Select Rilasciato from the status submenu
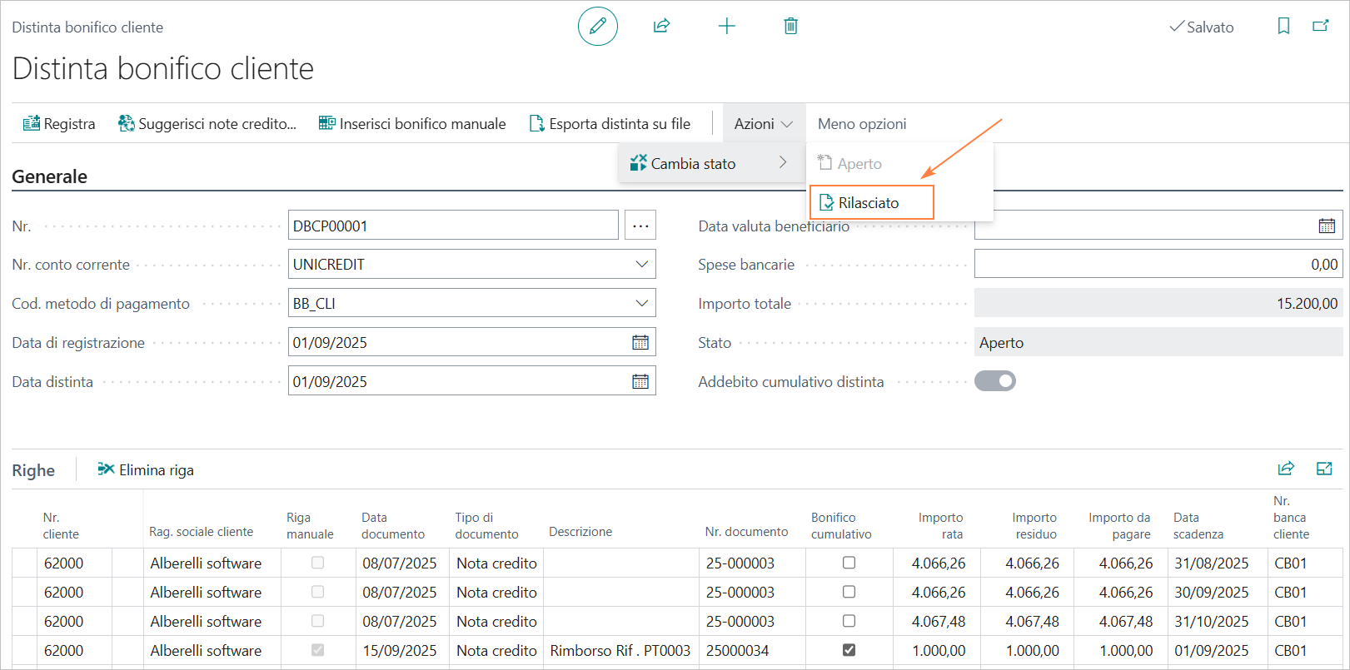The width and height of the screenshot is (1350, 670). [x=870, y=203]
